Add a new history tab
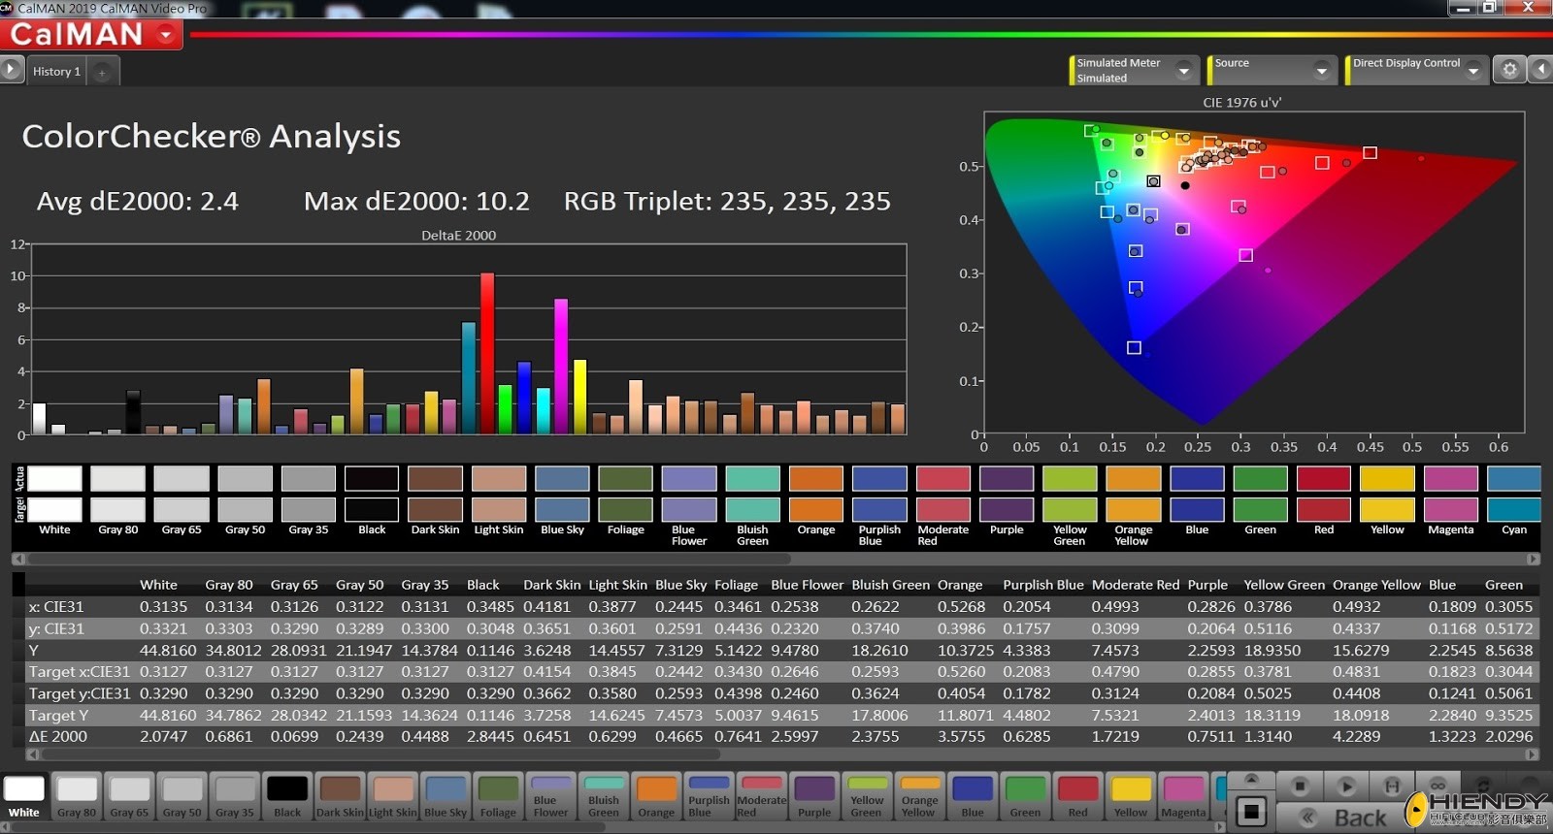Image resolution: width=1553 pixels, height=834 pixels. (102, 72)
